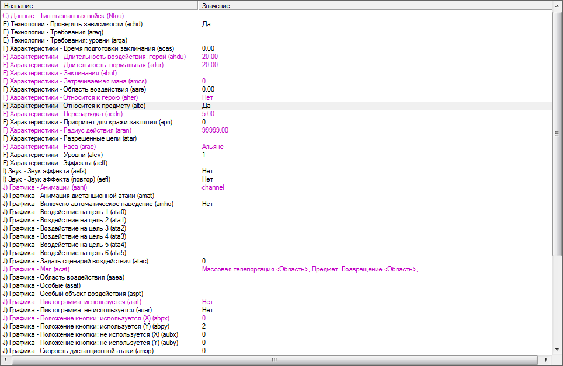Screen dimensions: 563x366
Task: Click value "5.00" in the Перезарядка row
Action: pos(208,114)
